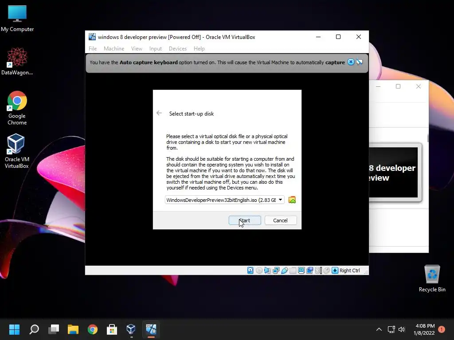Click the keyboard capture arrow icon
The height and width of the screenshot is (340, 454).
coord(335,270)
